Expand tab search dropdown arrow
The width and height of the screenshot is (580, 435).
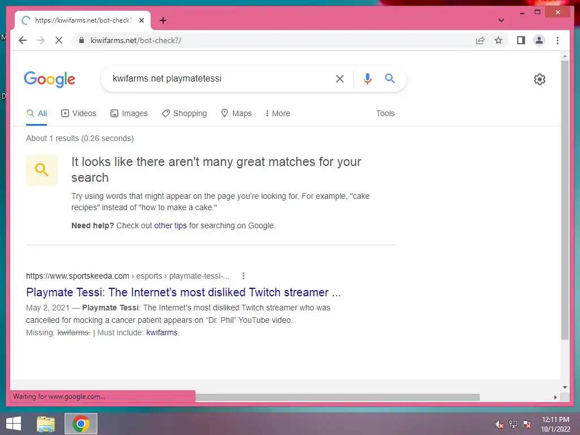pos(501,20)
